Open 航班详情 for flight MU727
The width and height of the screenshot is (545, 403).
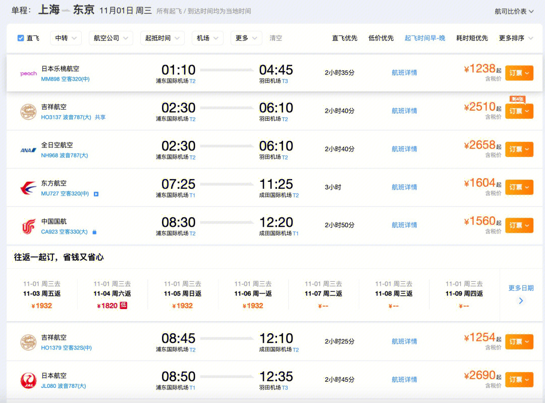pyautogui.click(x=404, y=187)
